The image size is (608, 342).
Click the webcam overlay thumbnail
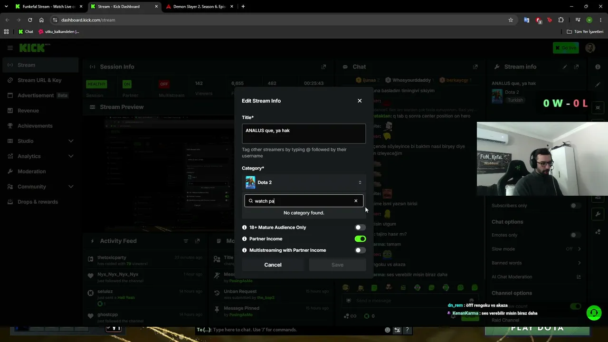tap(542, 159)
